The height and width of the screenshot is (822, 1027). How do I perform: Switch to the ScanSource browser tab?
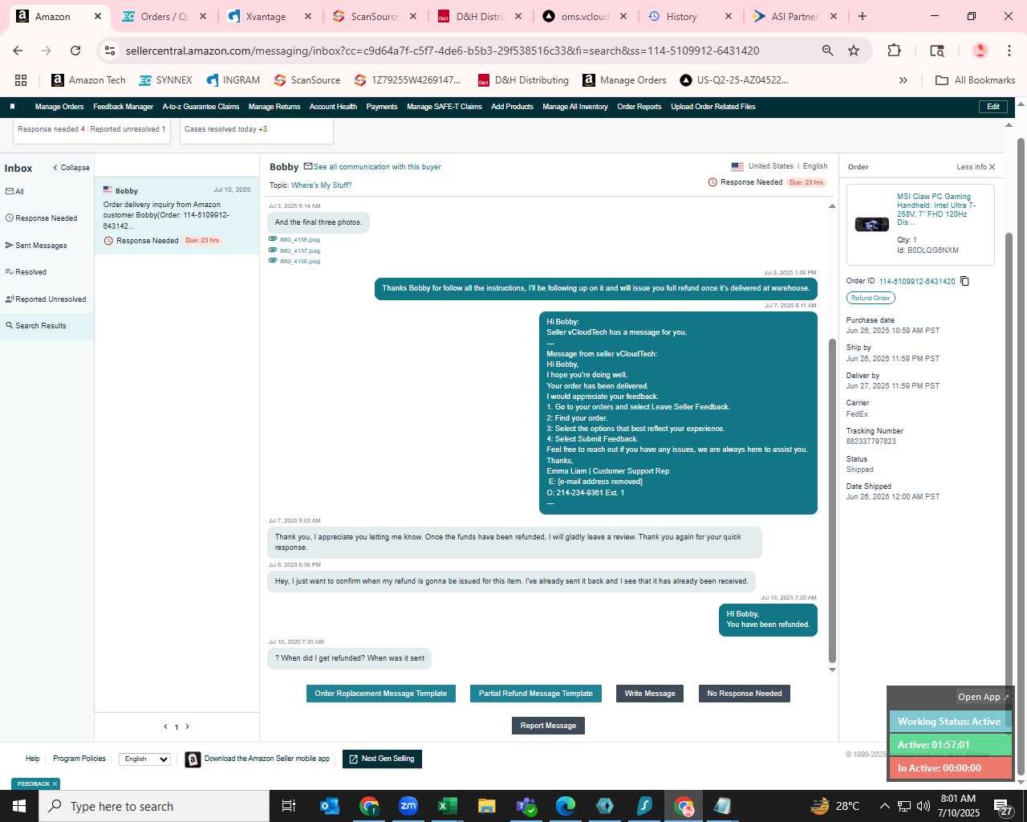point(375,16)
